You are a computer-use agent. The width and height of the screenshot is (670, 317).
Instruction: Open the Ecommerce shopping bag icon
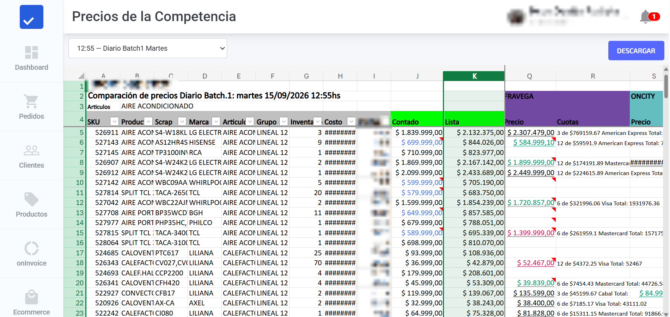pyautogui.click(x=31, y=297)
